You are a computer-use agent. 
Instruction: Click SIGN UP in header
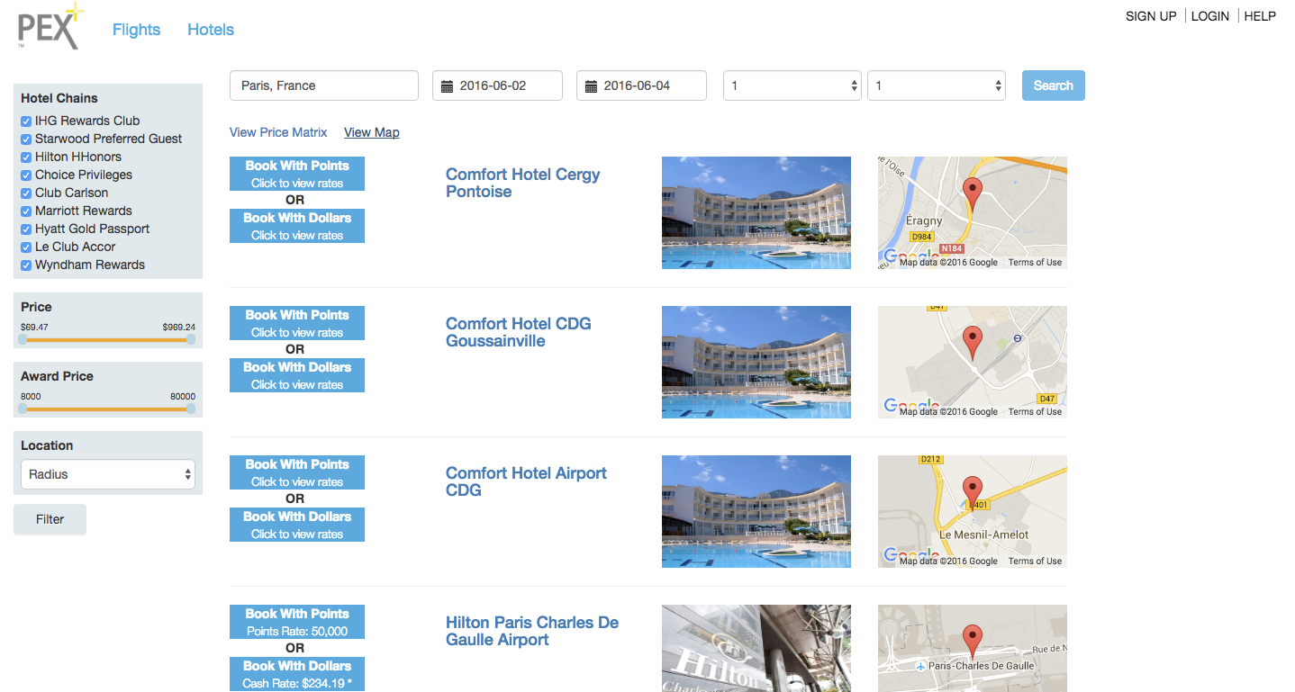[x=1151, y=16]
